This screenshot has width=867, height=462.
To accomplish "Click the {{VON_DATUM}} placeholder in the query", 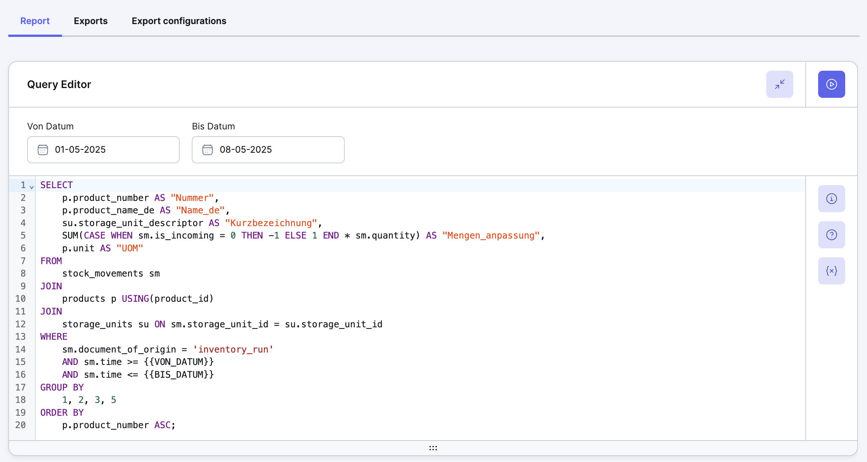I will tap(179, 362).
